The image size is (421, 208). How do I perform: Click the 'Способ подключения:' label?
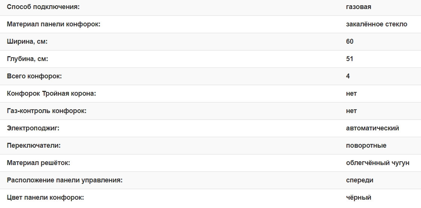tap(43, 7)
